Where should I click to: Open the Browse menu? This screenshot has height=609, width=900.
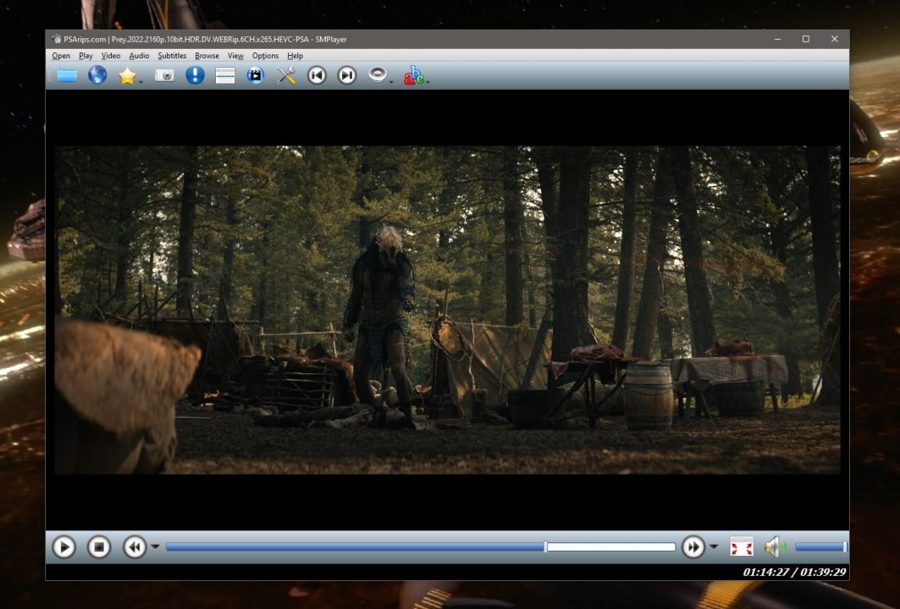coord(207,55)
